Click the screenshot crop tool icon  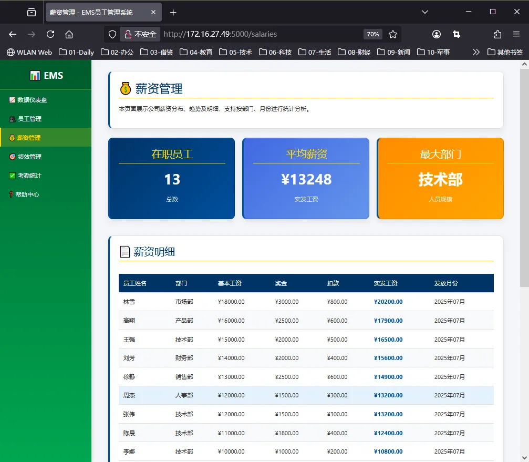(456, 34)
